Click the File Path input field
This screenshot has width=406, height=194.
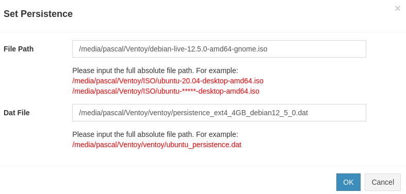click(x=219, y=49)
